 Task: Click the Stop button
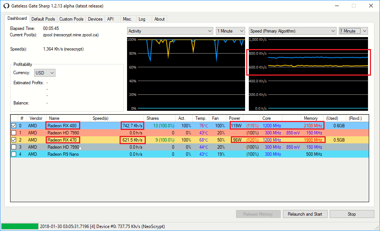click(352, 214)
